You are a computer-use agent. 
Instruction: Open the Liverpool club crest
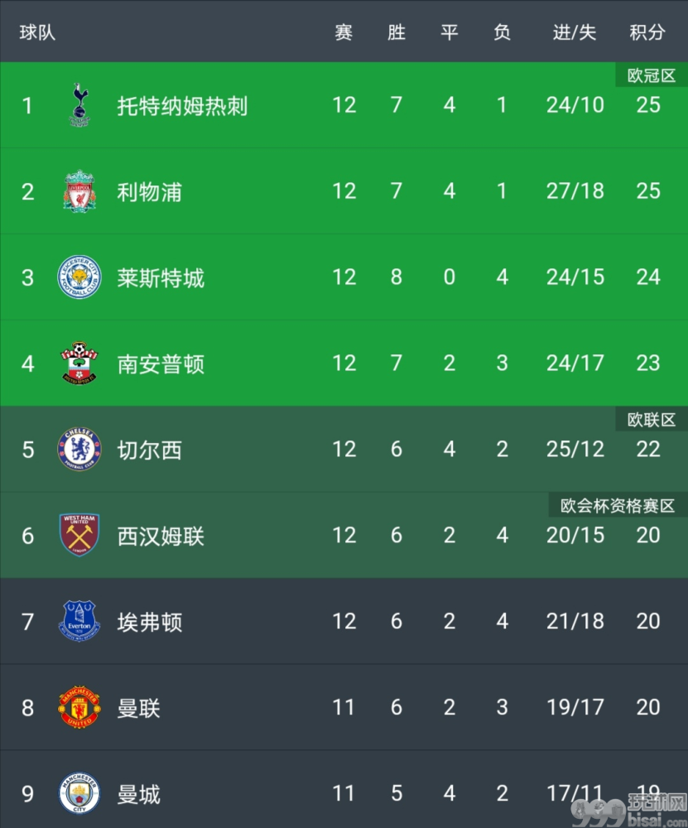pos(79,191)
